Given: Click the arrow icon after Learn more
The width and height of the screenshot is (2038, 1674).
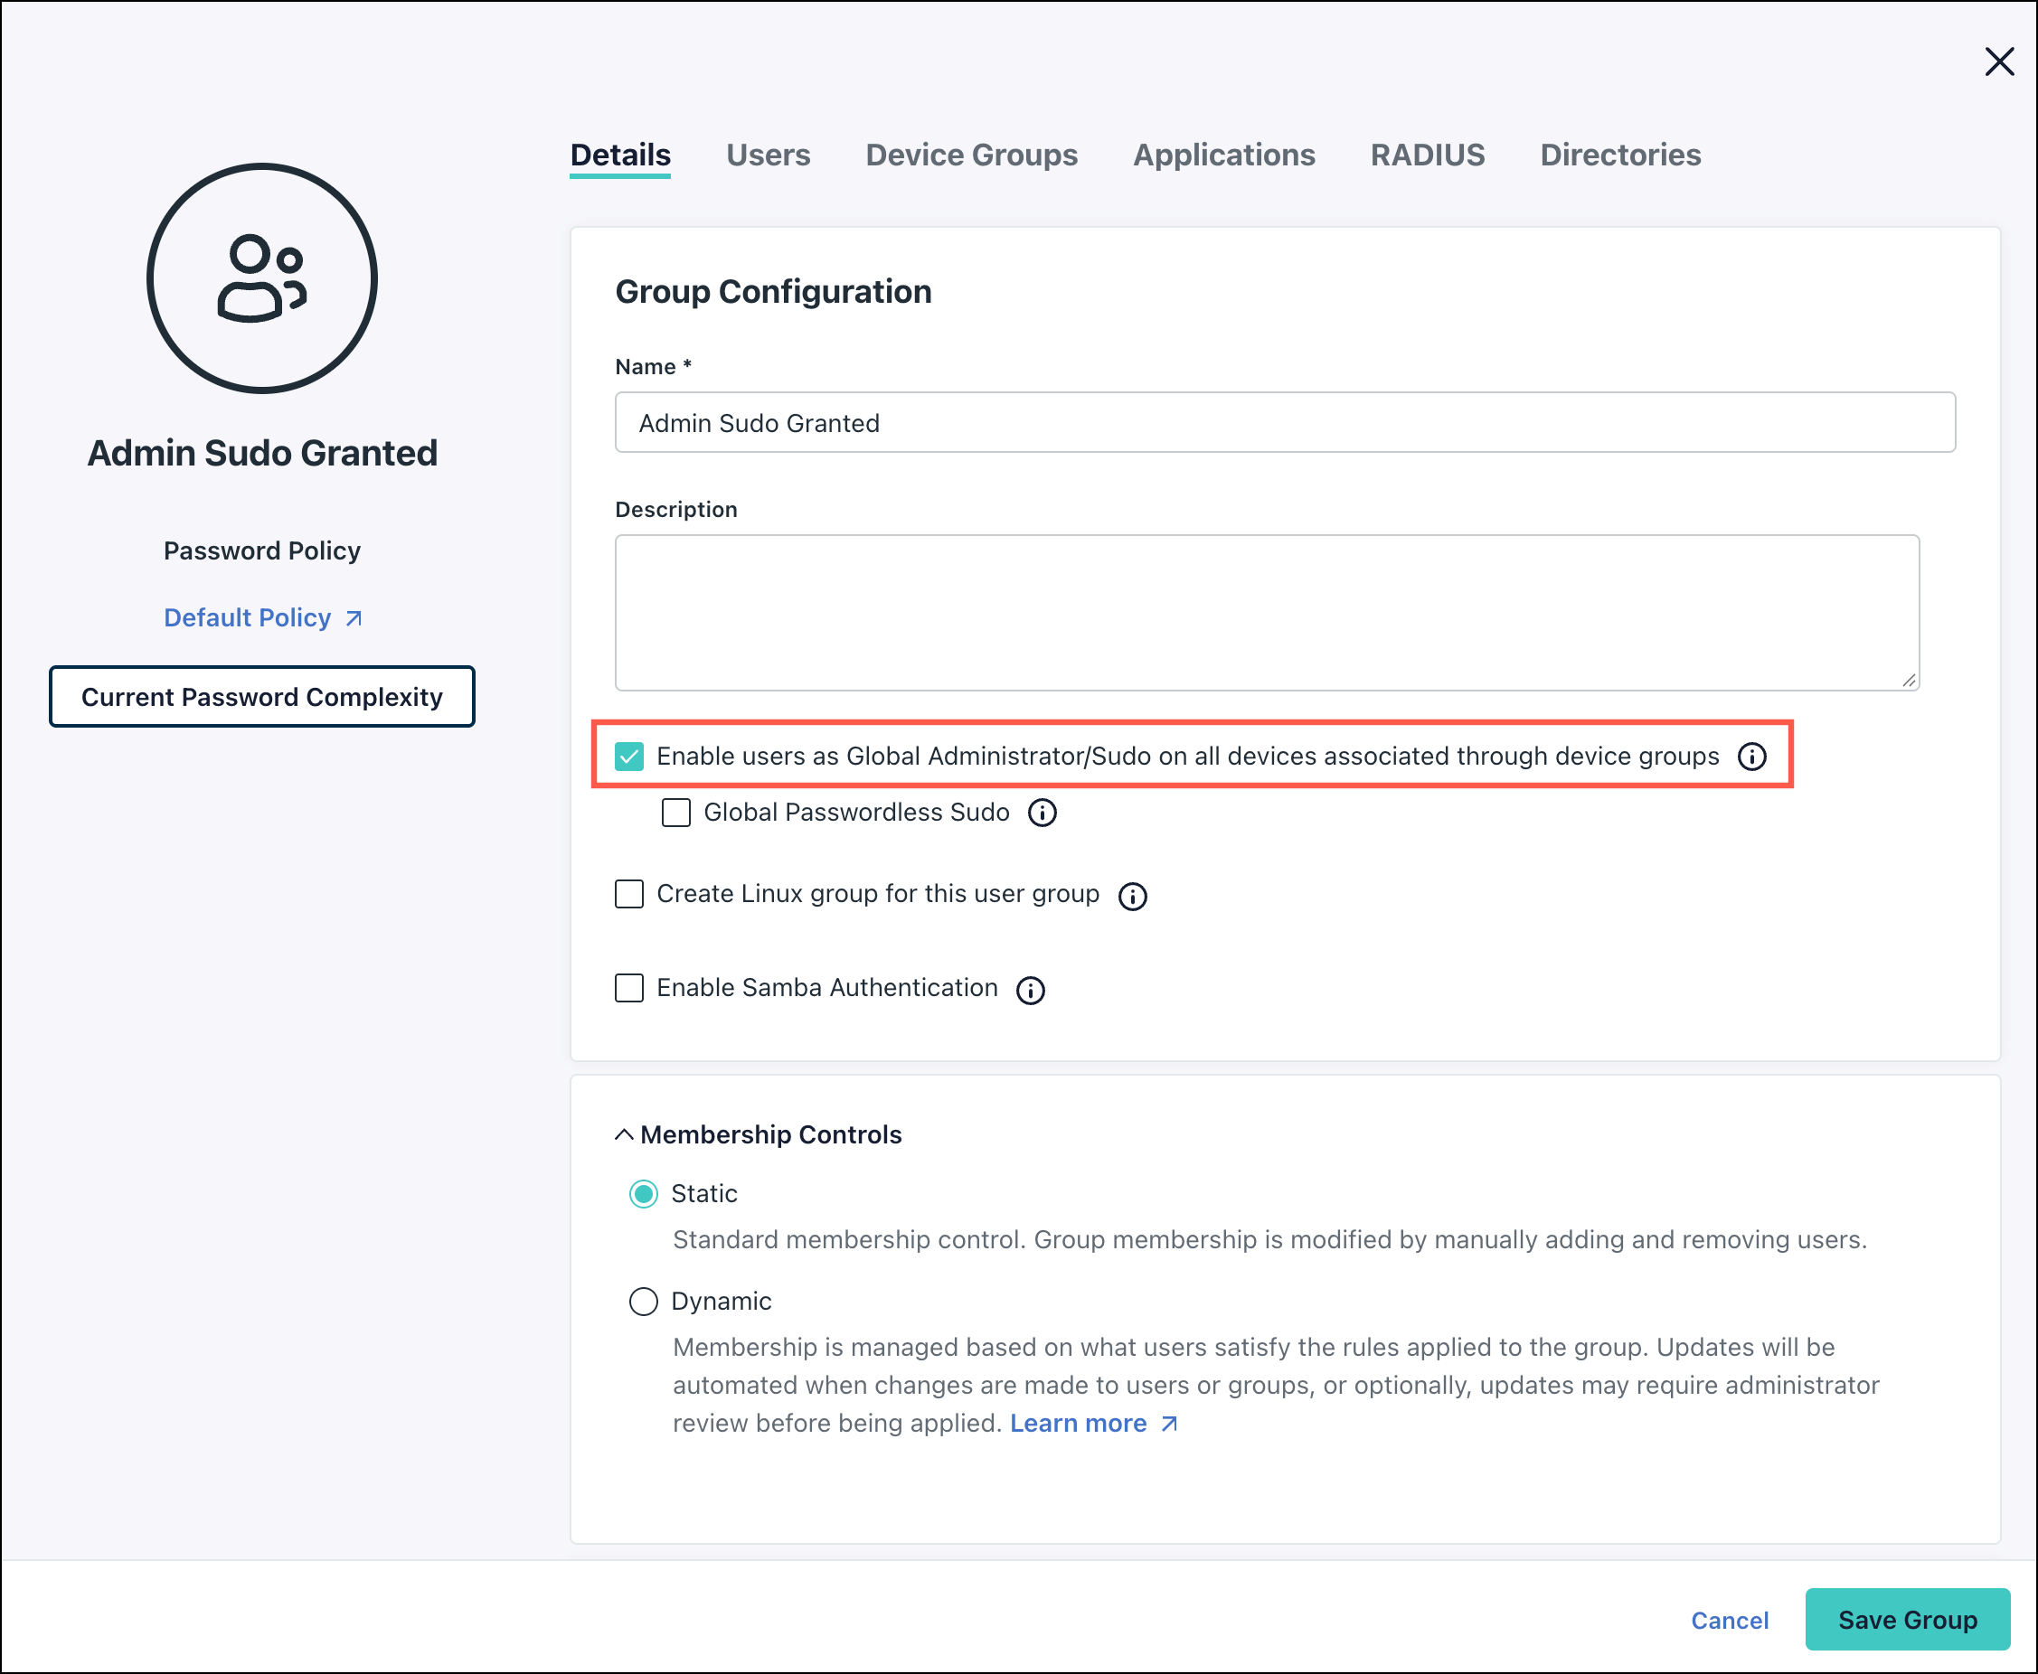Looking at the screenshot, I should click(x=1169, y=1425).
